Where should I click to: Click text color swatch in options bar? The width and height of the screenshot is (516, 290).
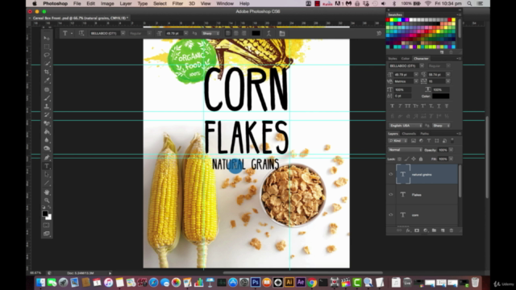click(256, 33)
